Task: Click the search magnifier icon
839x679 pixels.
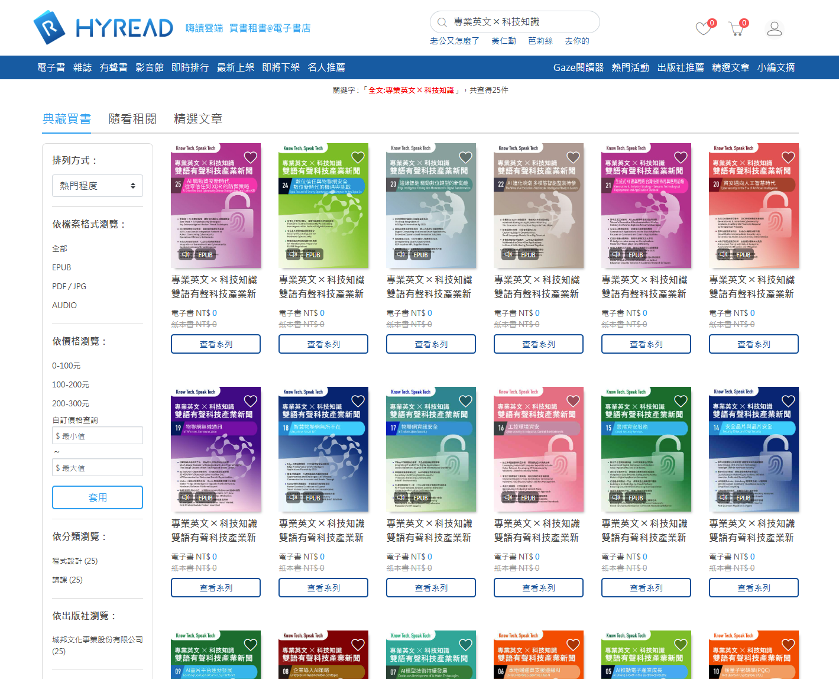Action: point(442,22)
